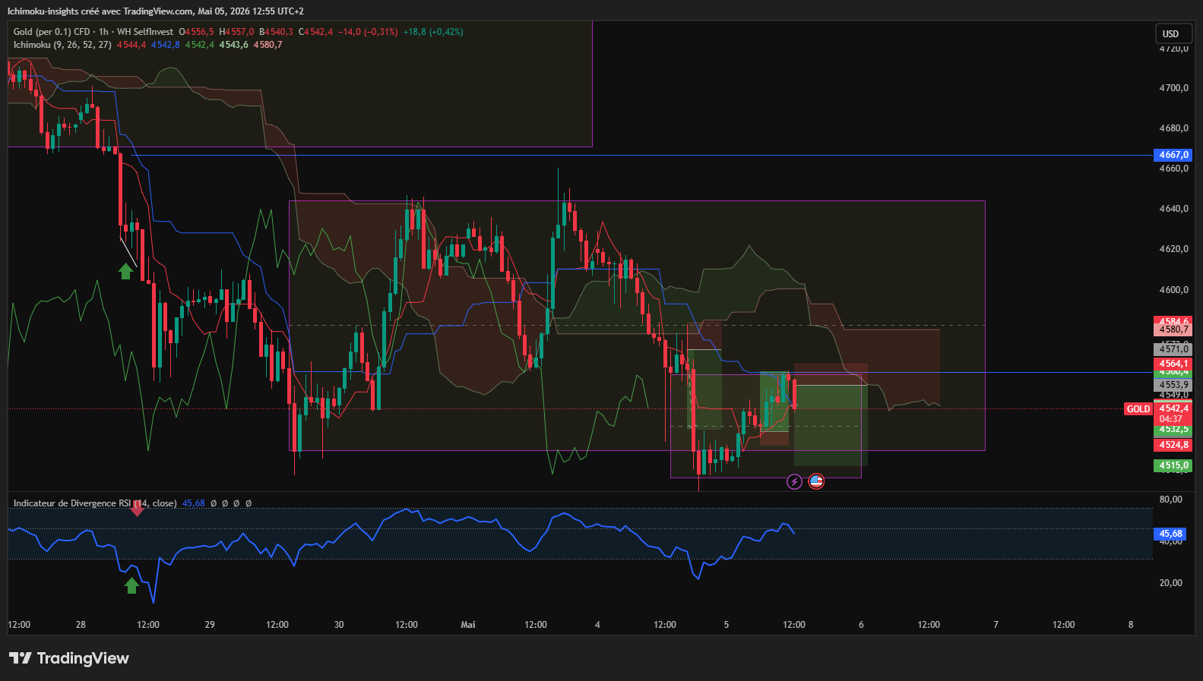The height and width of the screenshot is (681, 1203).
Task: Click the Ichimoku (9, 26, 52, 27) legend
Action: (x=62, y=45)
